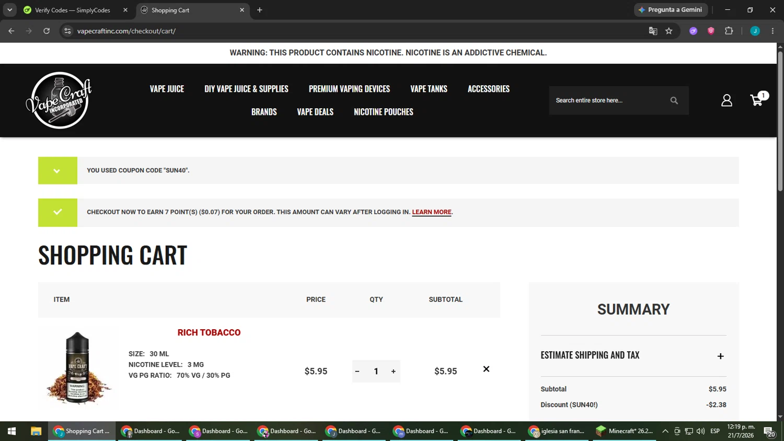Go back to the previous page

[x=11, y=31]
